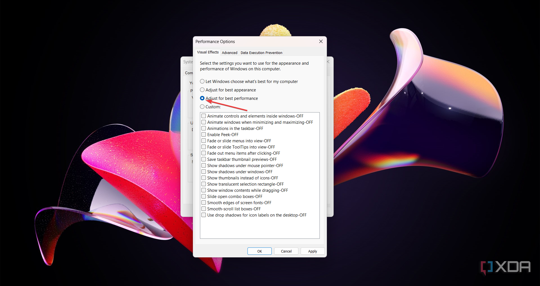
Task: Check Animations in the taskbar
Action: 204,129
